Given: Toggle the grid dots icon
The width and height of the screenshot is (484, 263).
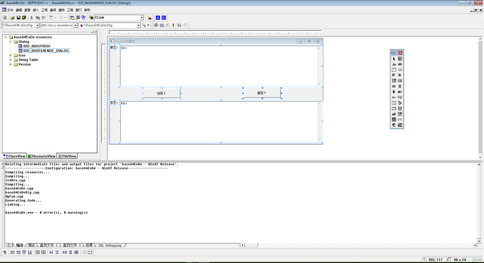Looking at the screenshot, I should [84, 252].
